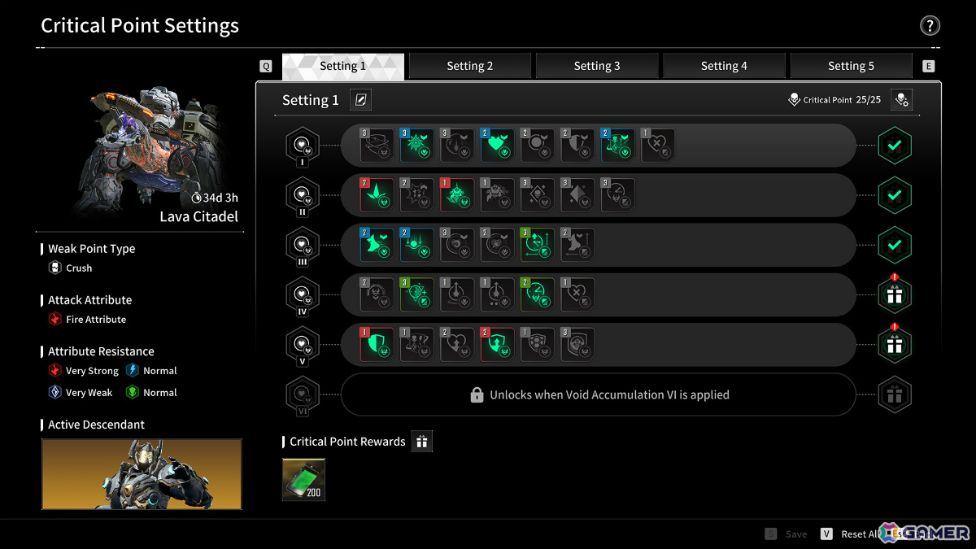Claim the row IV gift reward icon
This screenshot has width=976, height=549.
(895, 295)
